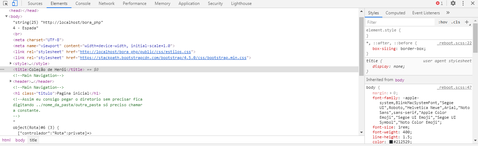Click the #212529 color swatch

391,142
